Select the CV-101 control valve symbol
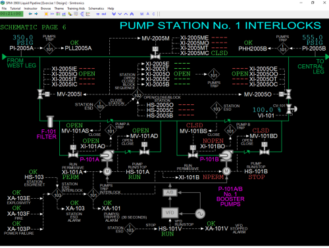329x248 pixels. coord(291,109)
